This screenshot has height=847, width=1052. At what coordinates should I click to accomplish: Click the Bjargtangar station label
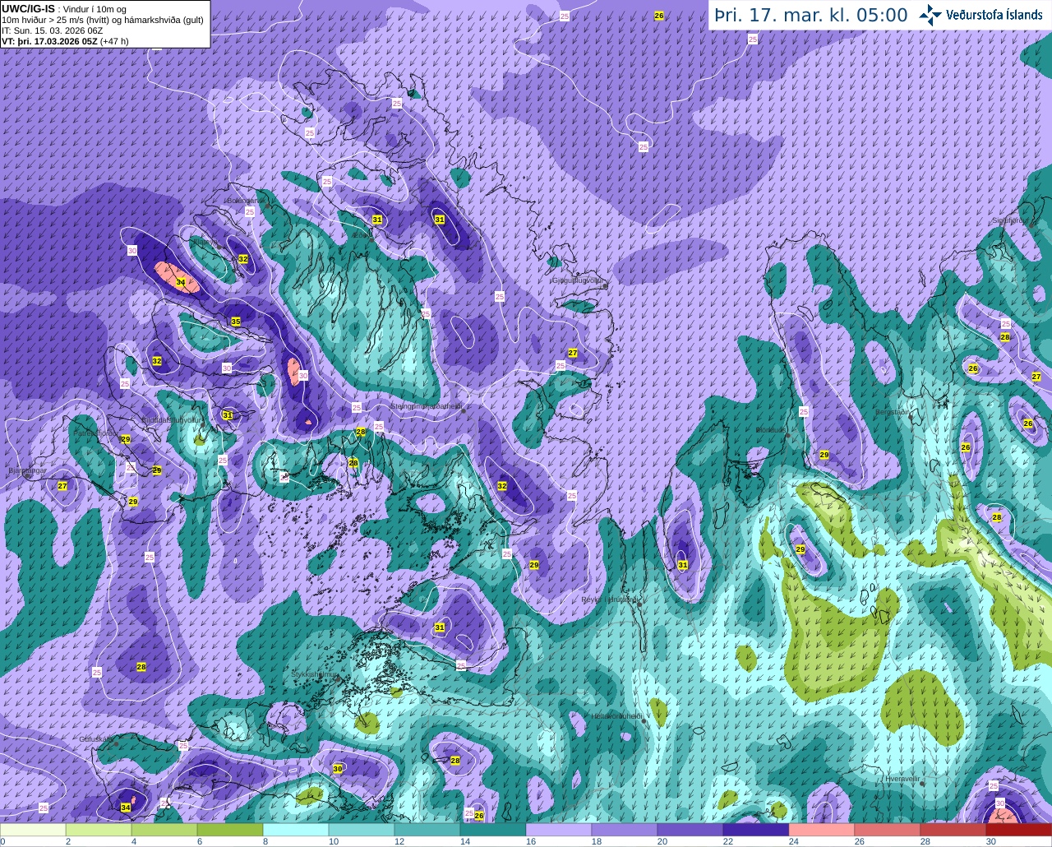tap(26, 471)
